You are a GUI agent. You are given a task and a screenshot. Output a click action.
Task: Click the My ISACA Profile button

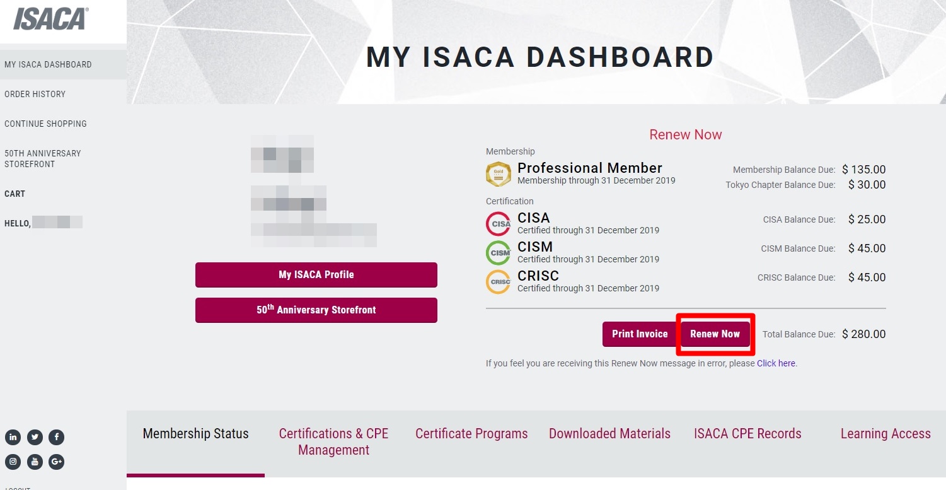316,275
